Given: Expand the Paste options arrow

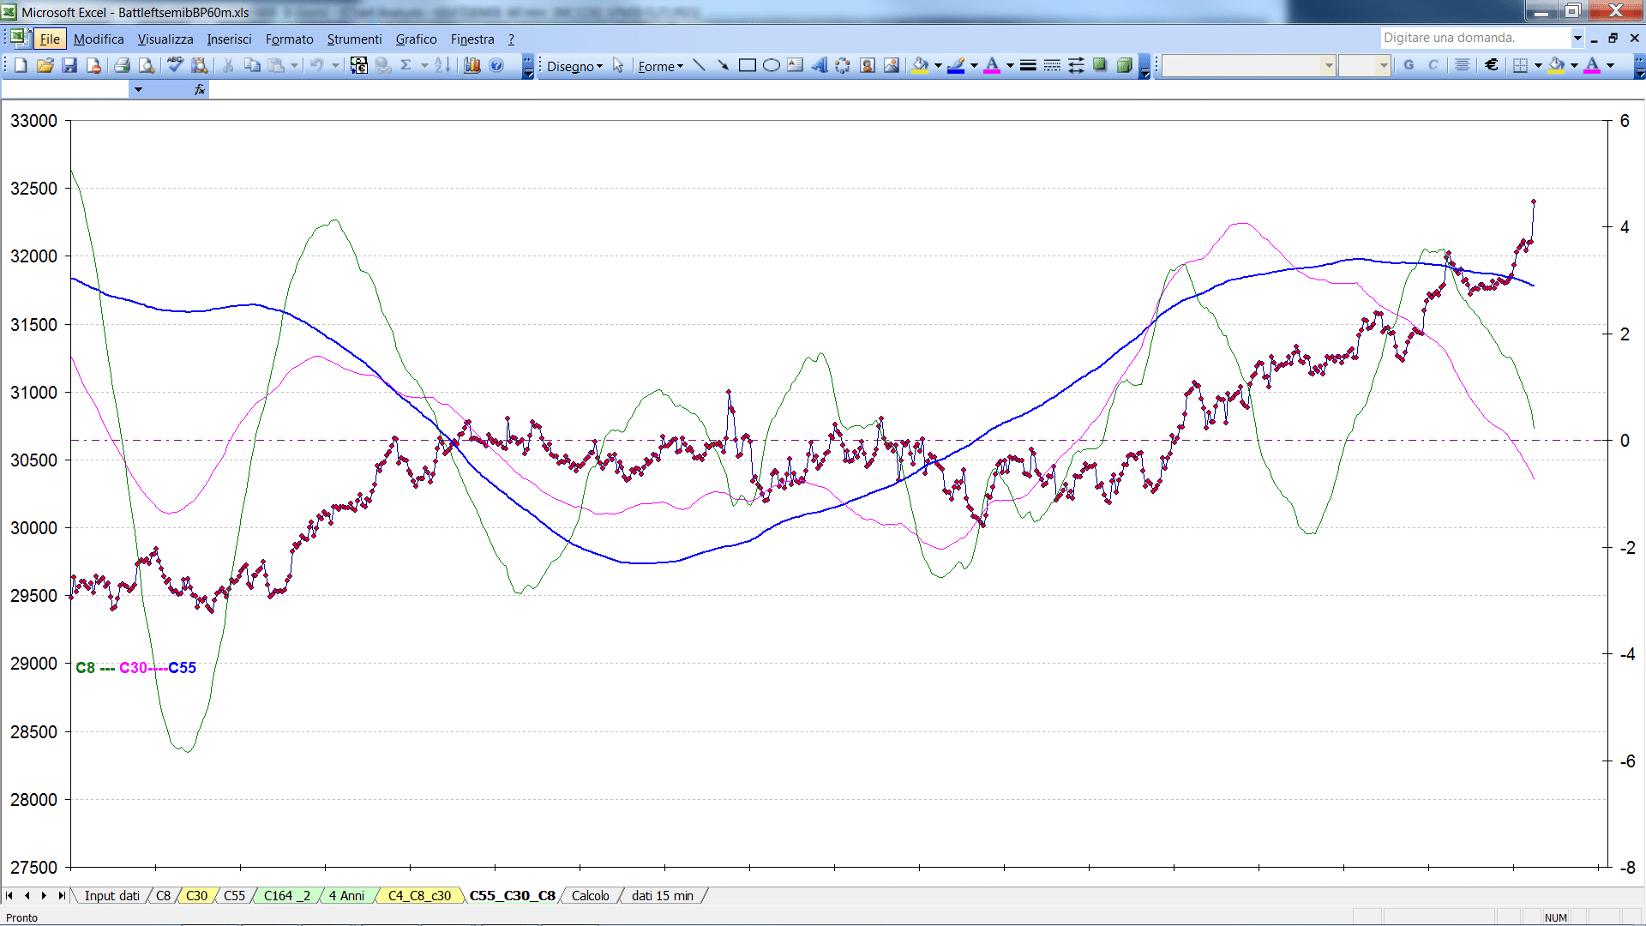Looking at the screenshot, I should (294, 65).
